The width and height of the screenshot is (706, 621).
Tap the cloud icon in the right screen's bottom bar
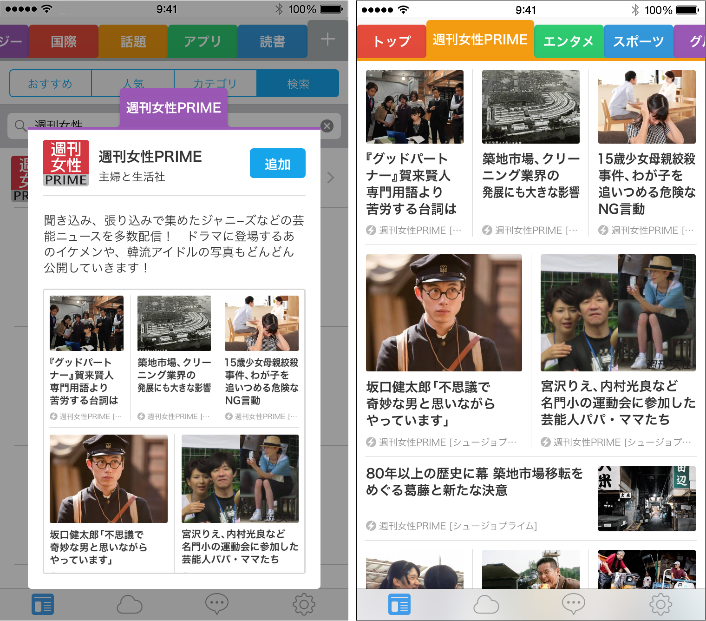[x=486, y=604]
